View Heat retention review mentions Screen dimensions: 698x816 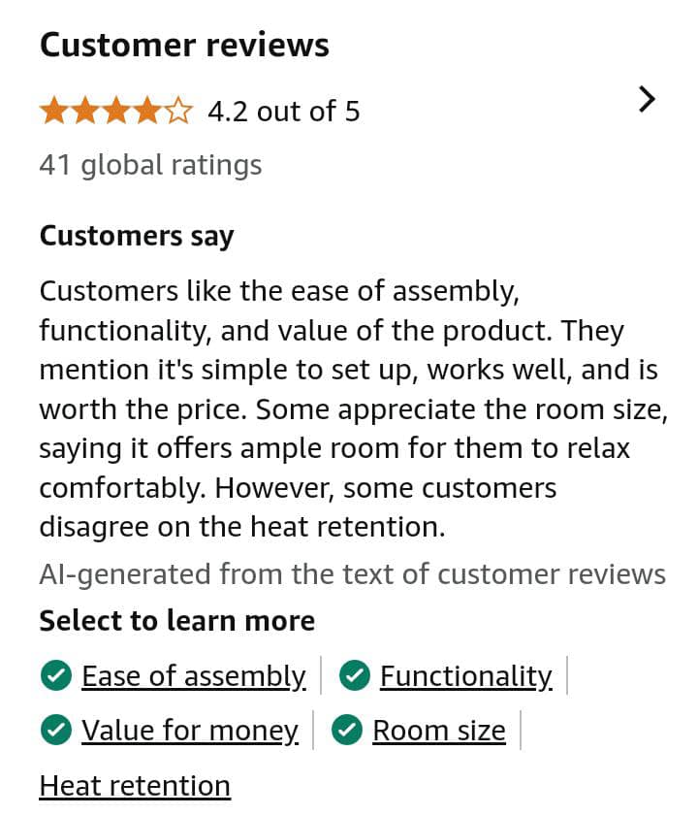(x=135, y=785)
